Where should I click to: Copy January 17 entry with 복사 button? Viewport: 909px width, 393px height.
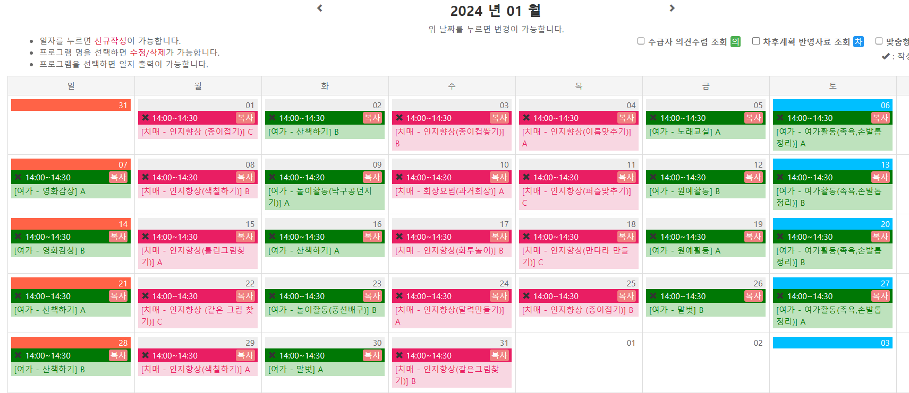[499, 237]
